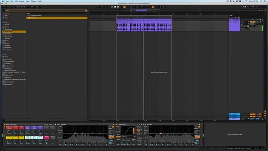Click the red High-Mid Freq macro label

click(9, 128)
